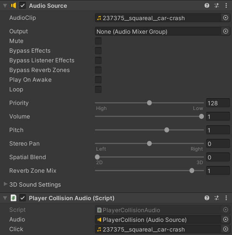232x235 pixels.
Task: Select the Audio field PlayerCollision reference
Action: [x=158, y=220]
